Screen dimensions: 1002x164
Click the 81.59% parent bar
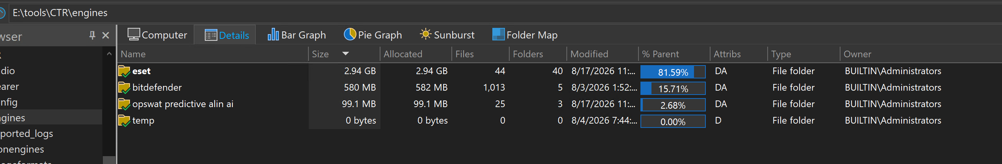point(673,72)
